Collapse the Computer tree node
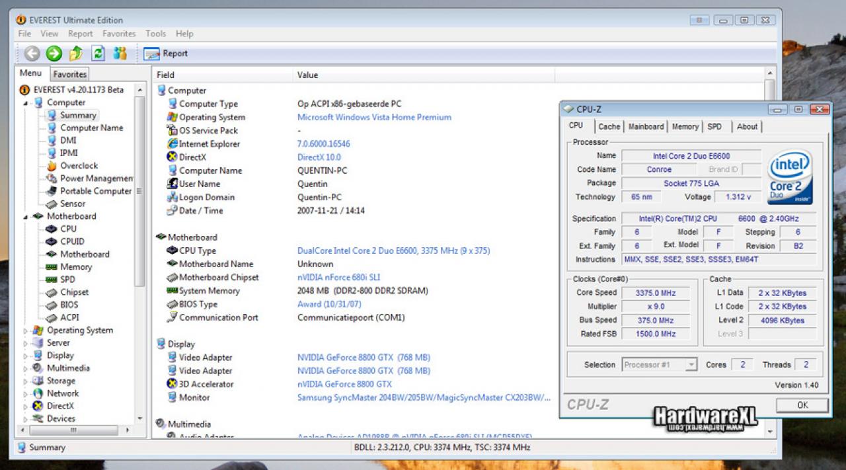The width and height of the screenshot is (846, 470). coord(26,103)
